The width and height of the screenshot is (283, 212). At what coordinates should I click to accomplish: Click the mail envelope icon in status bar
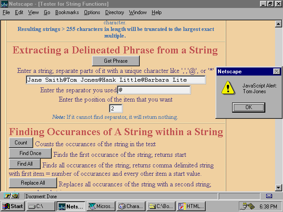pos(269,196)
